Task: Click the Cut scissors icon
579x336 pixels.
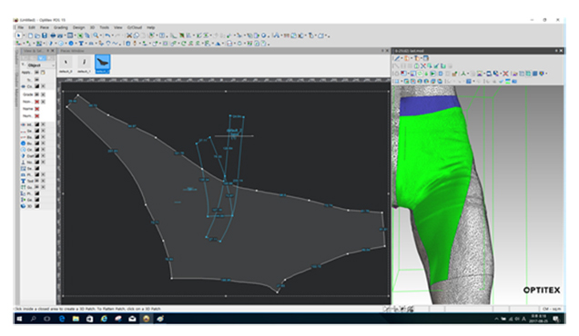Action: click(x=129, y=35)
